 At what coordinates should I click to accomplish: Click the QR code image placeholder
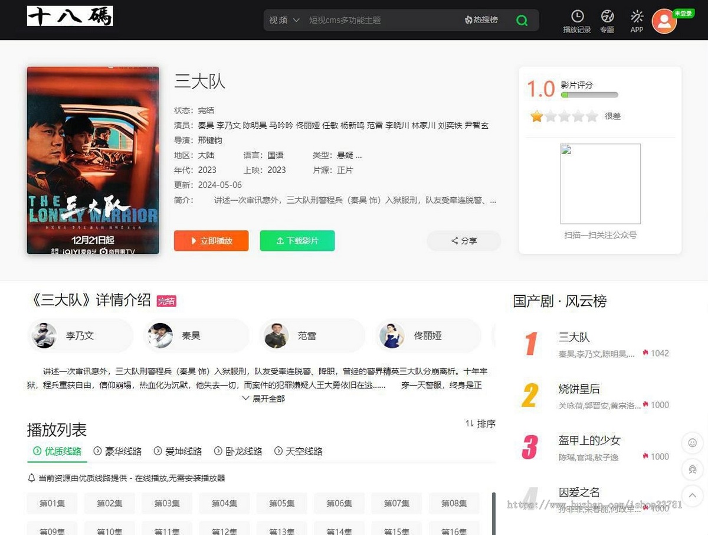(x=601, y=184)
